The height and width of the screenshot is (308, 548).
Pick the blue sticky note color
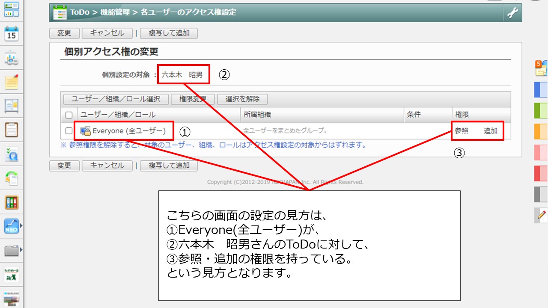coord(541,90)
